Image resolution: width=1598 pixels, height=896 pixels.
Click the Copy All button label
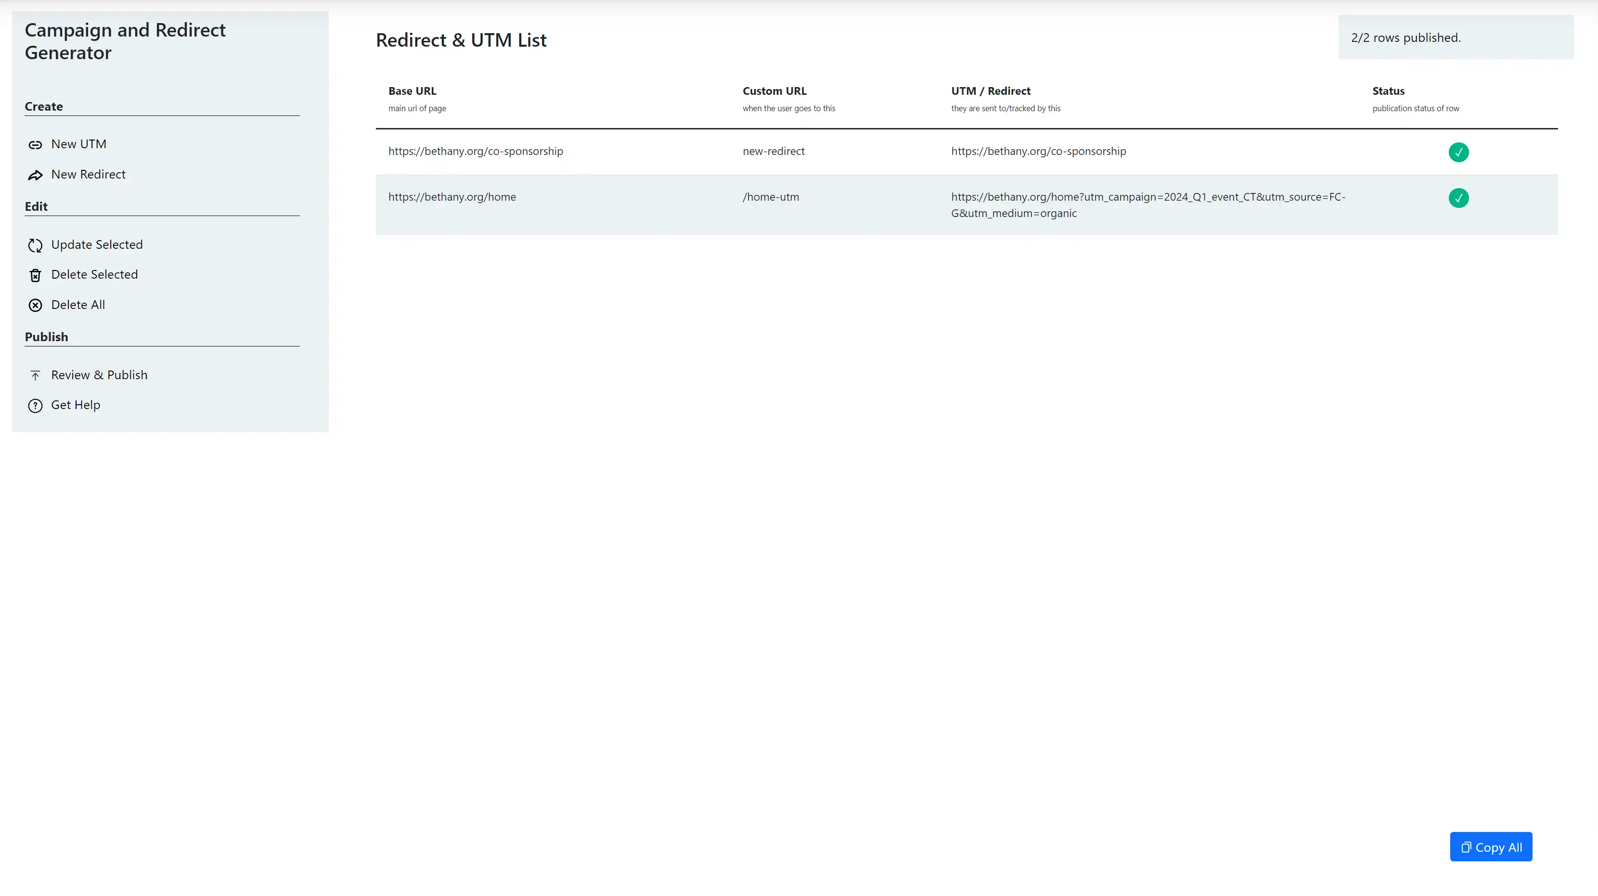point(1499,847)
